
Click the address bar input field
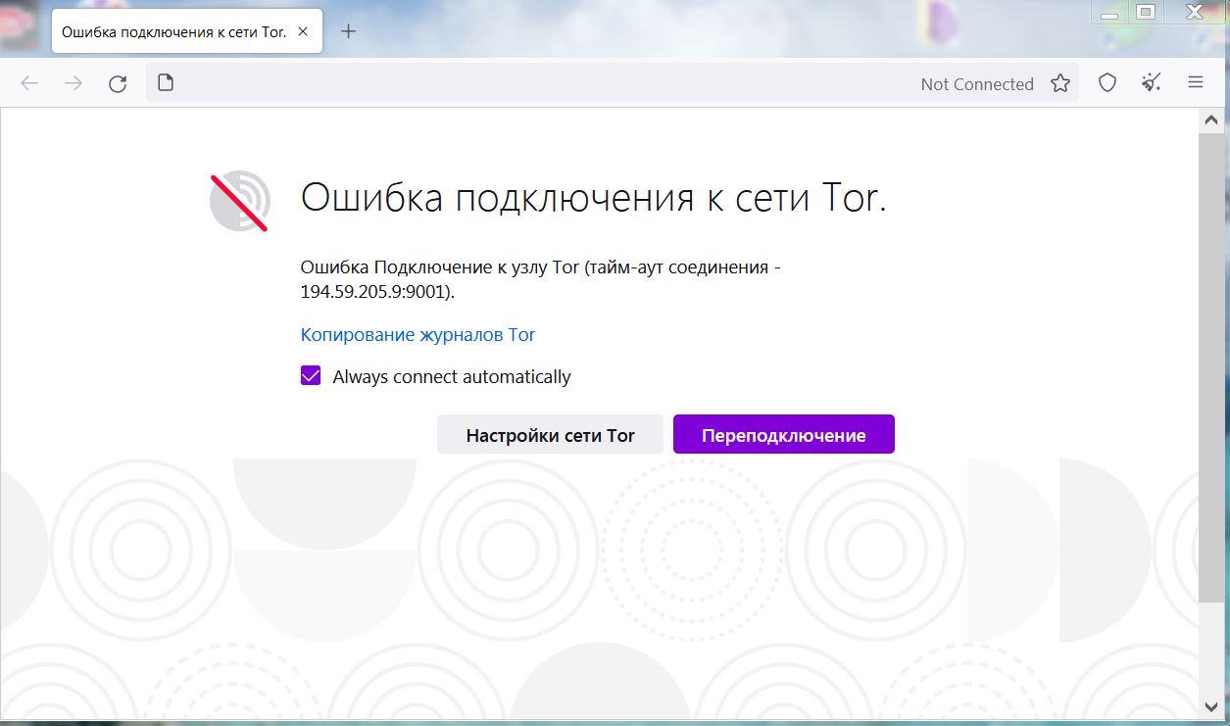coord(539,83)
